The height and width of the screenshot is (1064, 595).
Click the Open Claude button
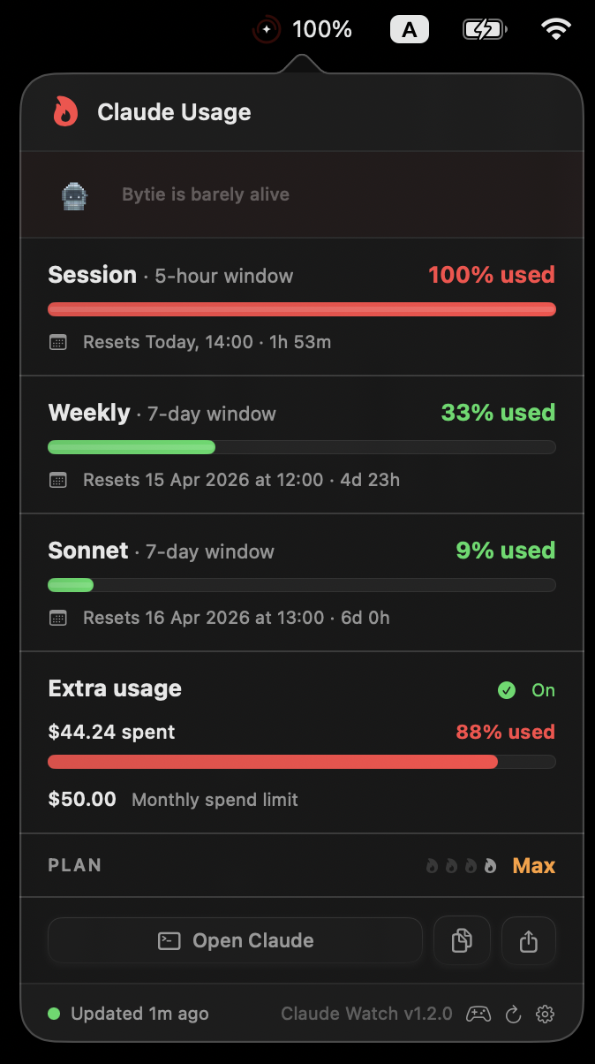[235, 940]
